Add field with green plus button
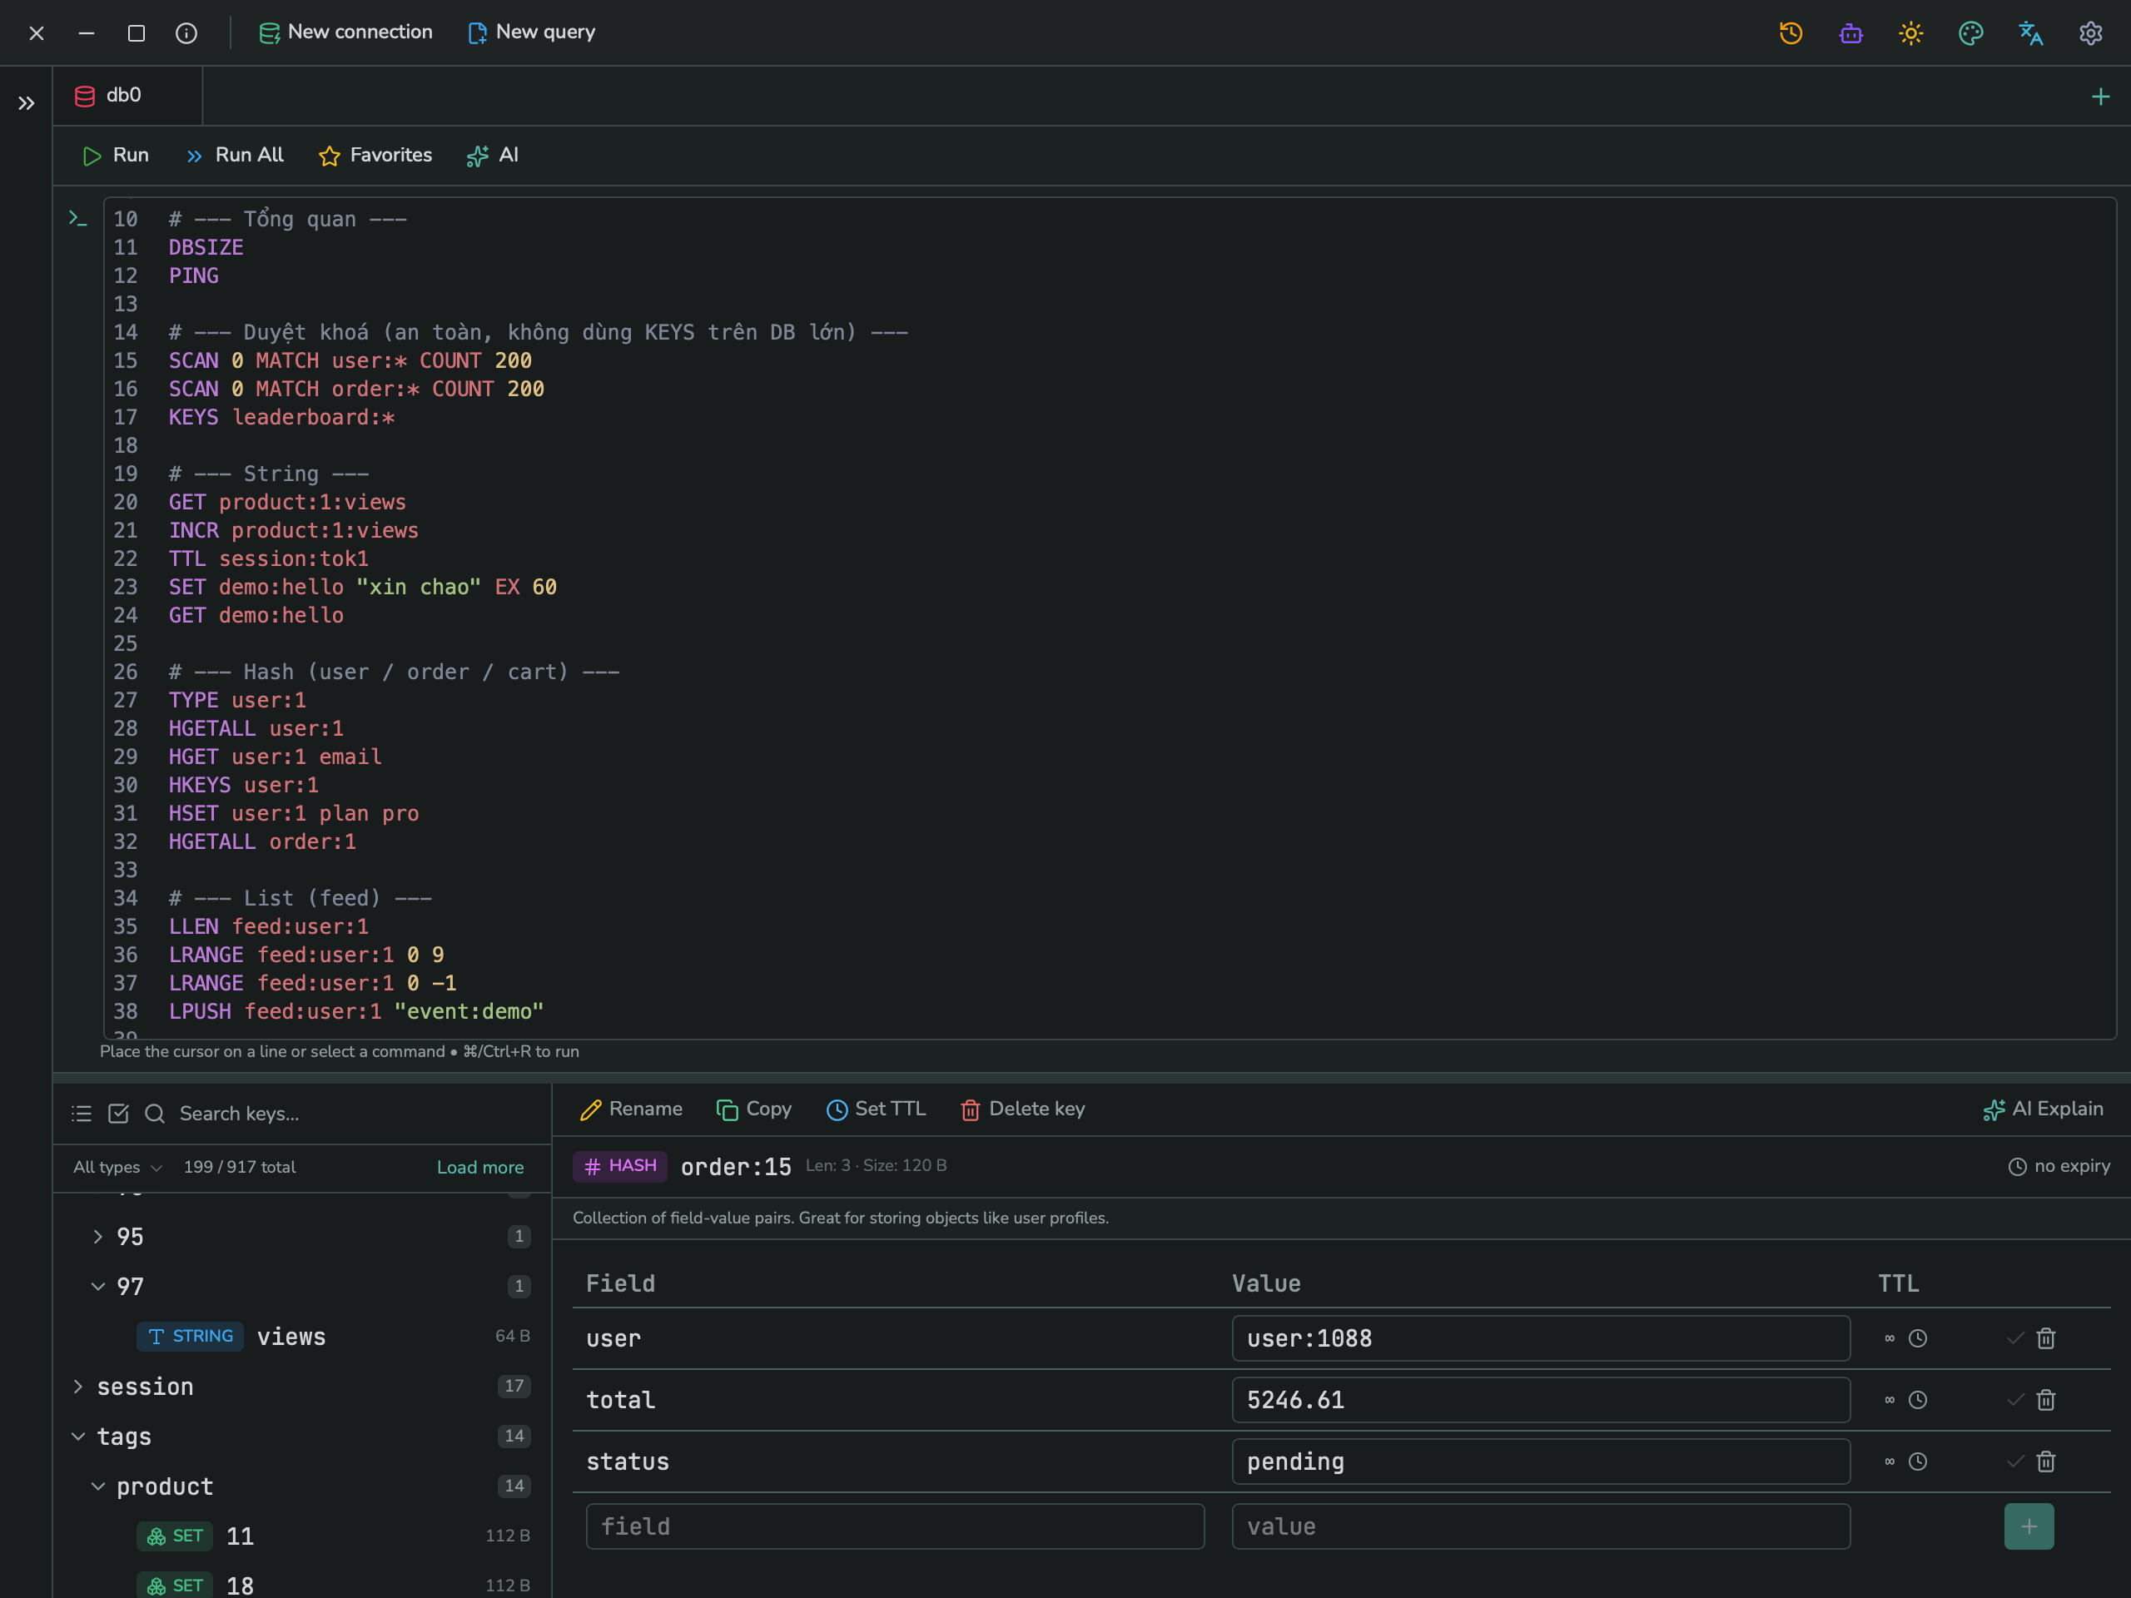The width and height of the screenshot is (2131, 1598). [x=2029, y=1526]
